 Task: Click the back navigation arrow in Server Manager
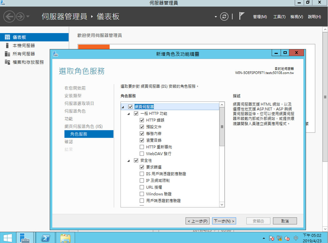[9, 16]
